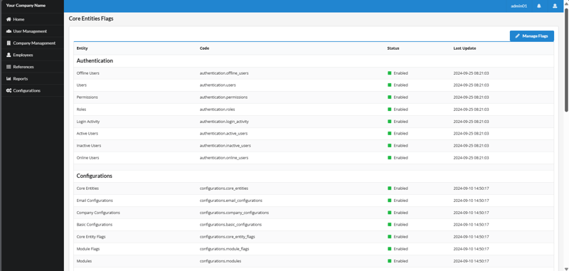Click the Company Management building icon
Viewport: 569px width, 271px height.
[9, 43]
